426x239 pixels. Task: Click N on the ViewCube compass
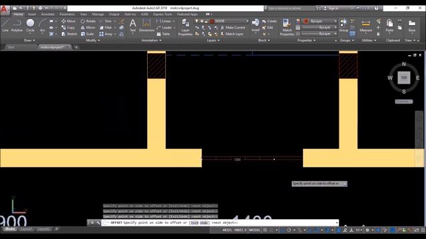404,64
